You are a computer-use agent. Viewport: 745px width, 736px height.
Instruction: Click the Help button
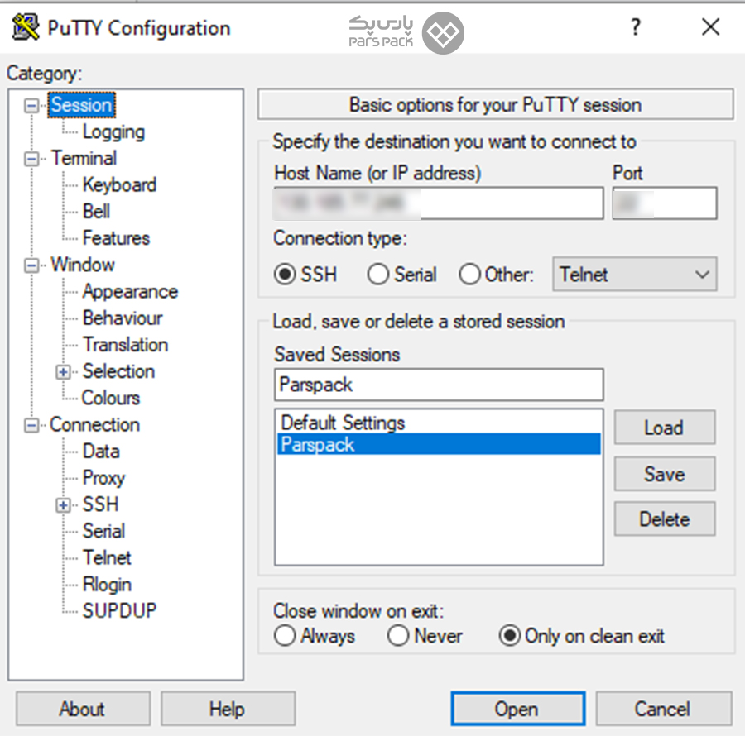click(x=228, y=709)
